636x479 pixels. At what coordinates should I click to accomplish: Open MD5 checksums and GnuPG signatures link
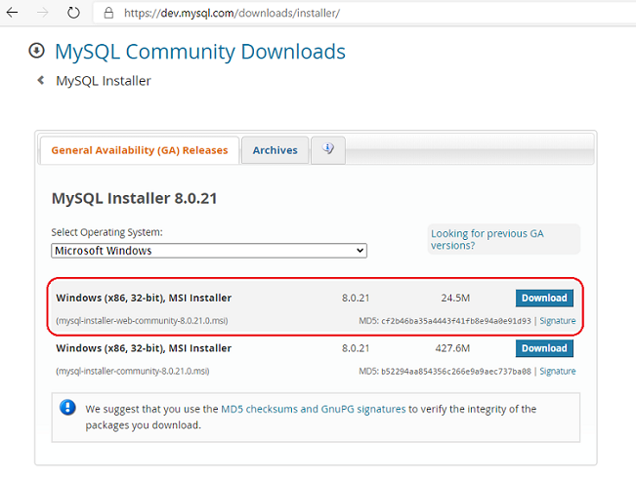(x=313, y=409)
